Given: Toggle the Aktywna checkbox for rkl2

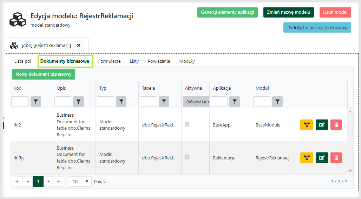Looking at the screenshot, I should tap(187, 124).
